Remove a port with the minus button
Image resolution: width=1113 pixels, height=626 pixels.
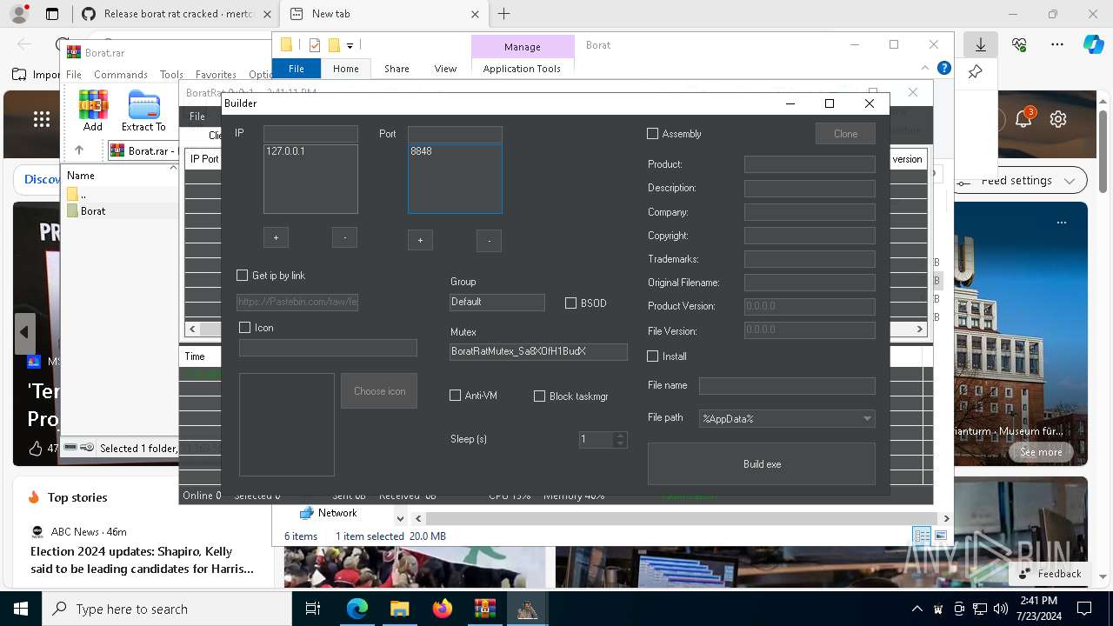click(489, 241)
